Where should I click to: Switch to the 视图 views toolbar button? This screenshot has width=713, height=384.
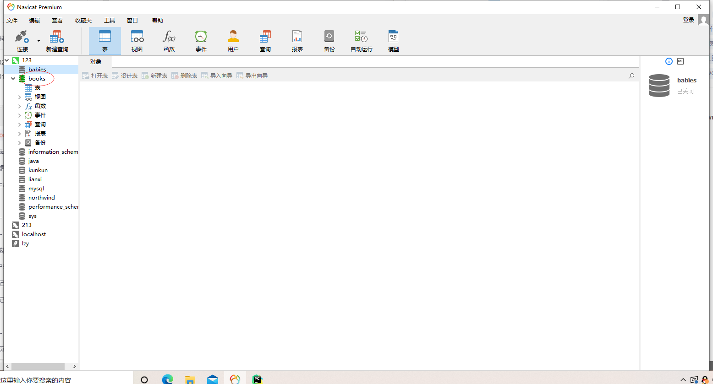click(137, 41)
